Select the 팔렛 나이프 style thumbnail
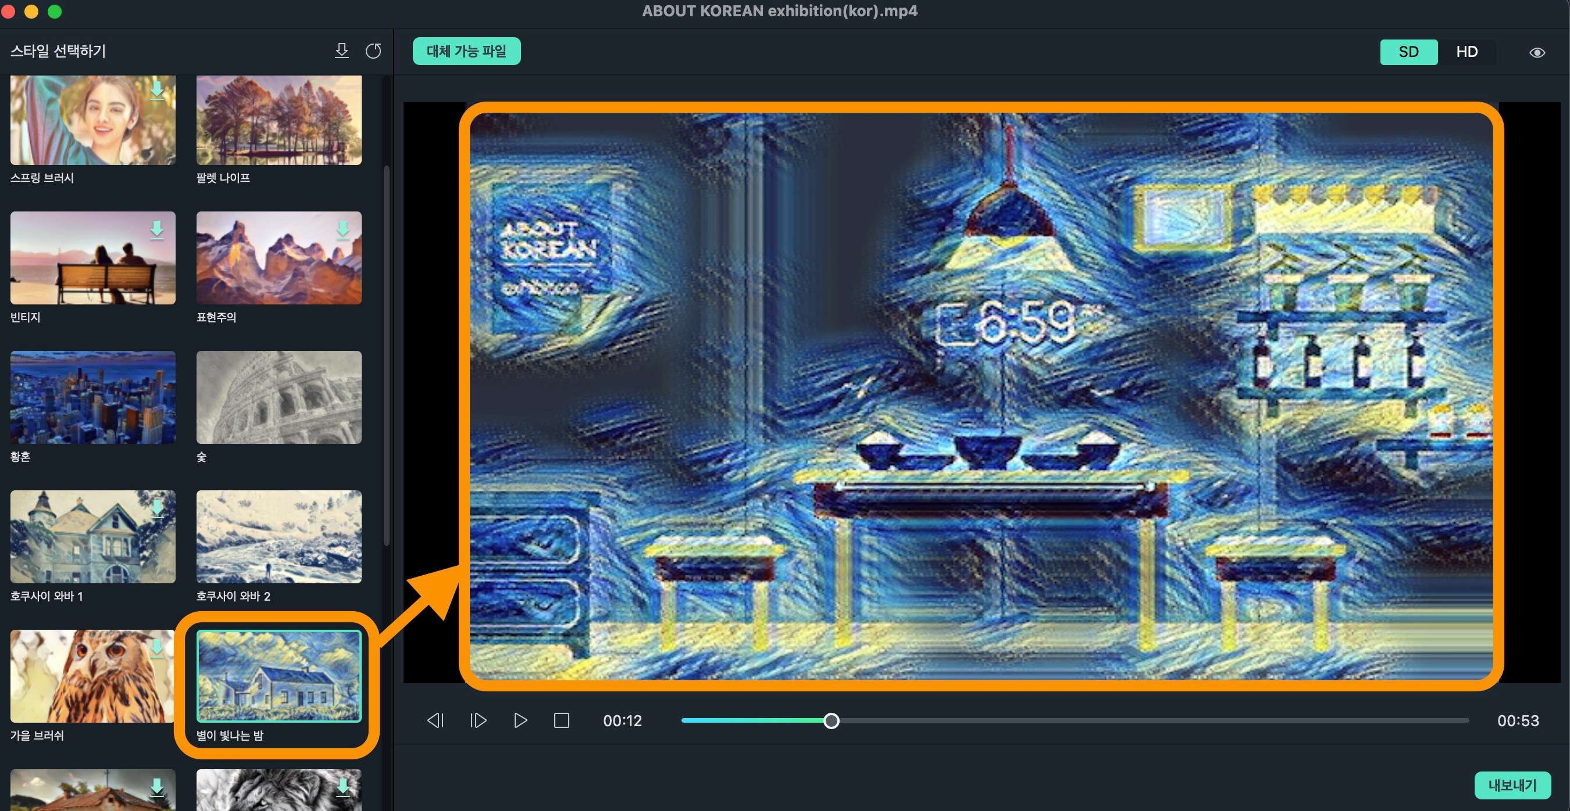 pyautogui.click(x=279, y=120)
